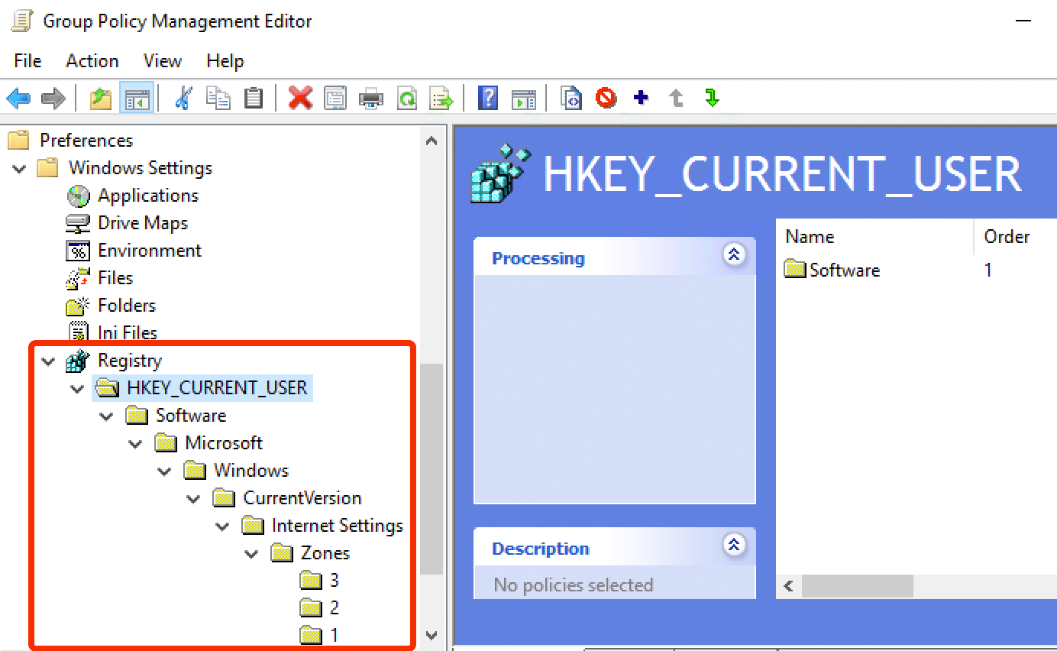Collapse the HKEY_CURRENT_USER node
1057x651 pixels.
click(77, 389)
